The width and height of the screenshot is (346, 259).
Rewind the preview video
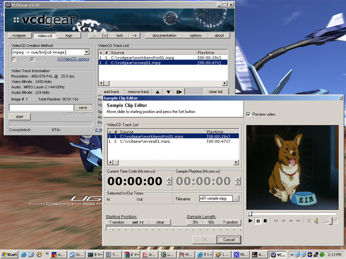[x=283, y=221]
